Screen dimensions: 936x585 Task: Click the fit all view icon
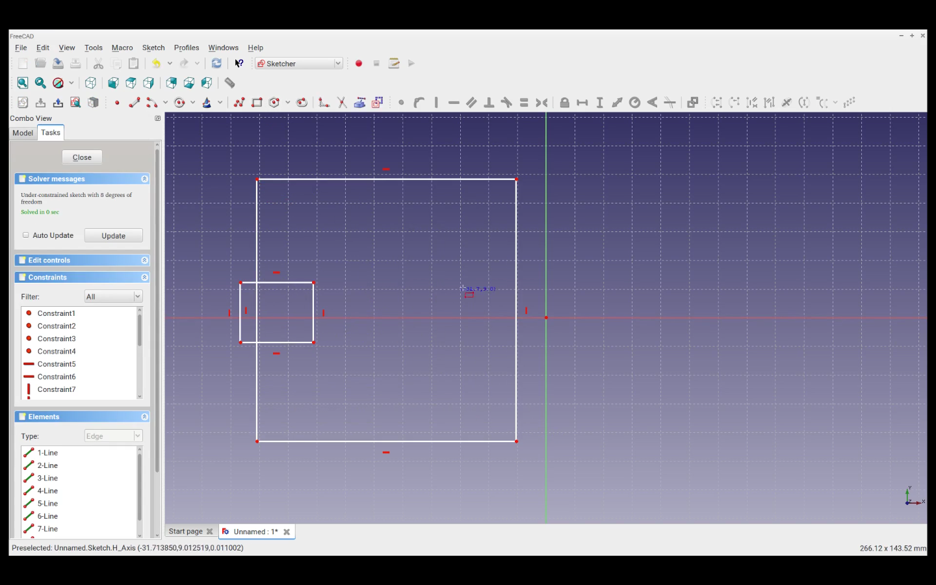(x=23, y=83)
